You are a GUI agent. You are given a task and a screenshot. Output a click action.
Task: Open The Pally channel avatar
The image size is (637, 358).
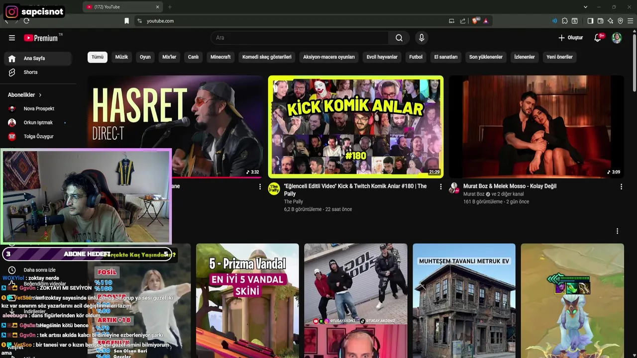coord(274,188)
